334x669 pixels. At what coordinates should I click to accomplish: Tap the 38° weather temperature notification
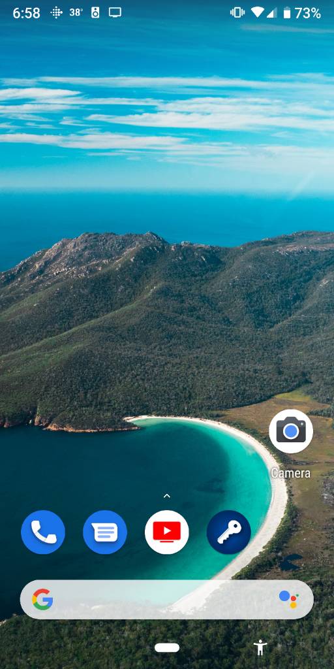point(76,12)
